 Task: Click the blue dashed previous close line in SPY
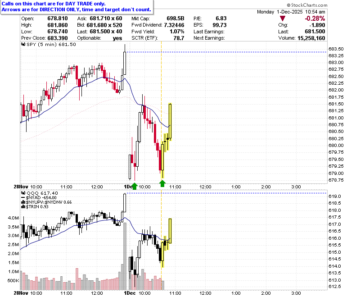(226, 52)
